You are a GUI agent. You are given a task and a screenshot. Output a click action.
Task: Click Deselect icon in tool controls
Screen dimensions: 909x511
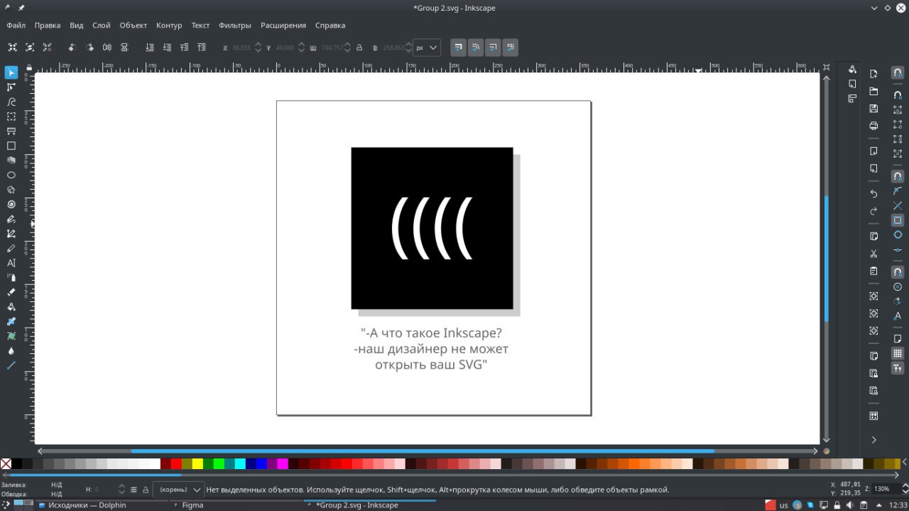point(48,48)
